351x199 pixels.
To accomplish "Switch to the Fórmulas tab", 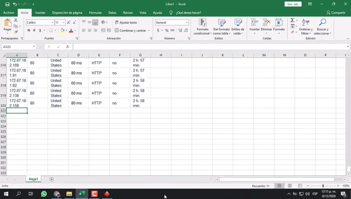I will (95, 13).
